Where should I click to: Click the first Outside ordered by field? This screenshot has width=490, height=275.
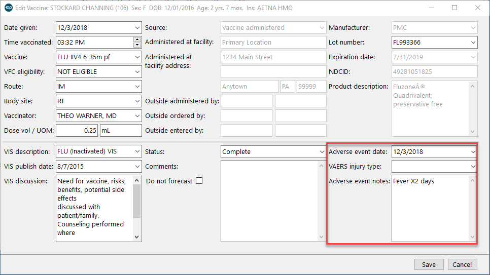(246, 116)
